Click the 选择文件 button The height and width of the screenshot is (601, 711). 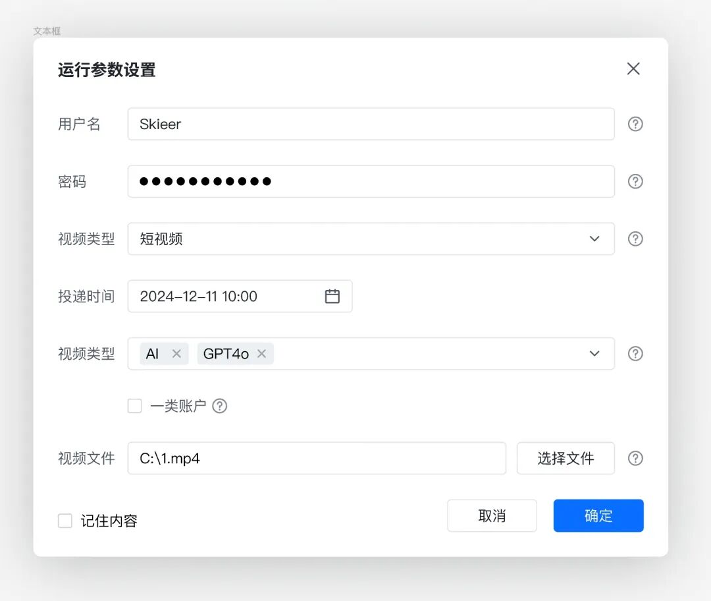(x=566, y=458)
